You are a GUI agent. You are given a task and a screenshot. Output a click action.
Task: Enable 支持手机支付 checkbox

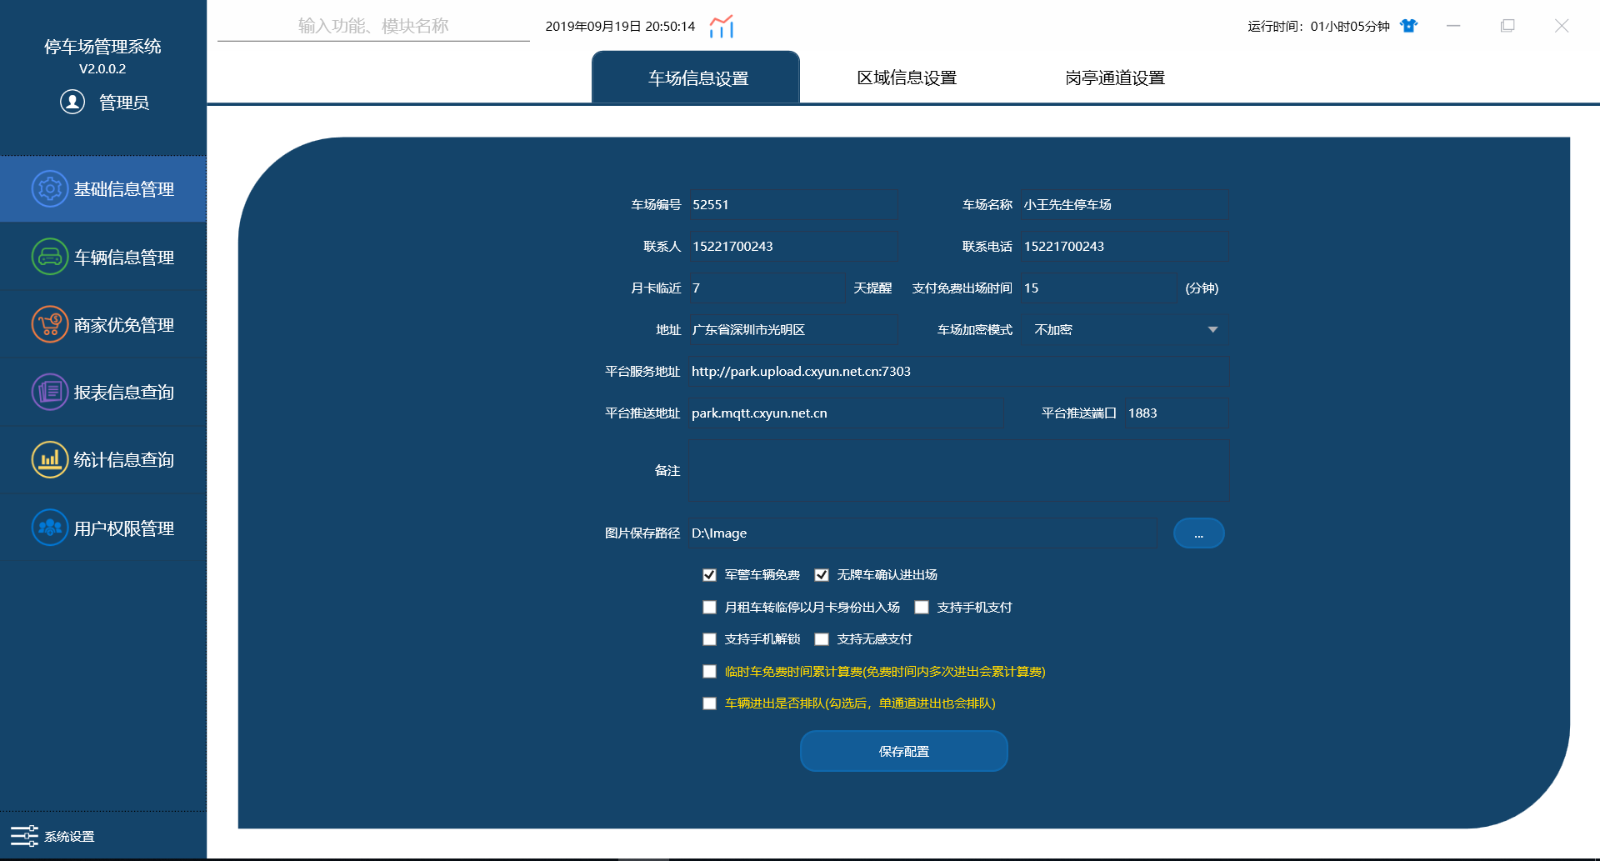pyautogui.click(x=922, y=608)
